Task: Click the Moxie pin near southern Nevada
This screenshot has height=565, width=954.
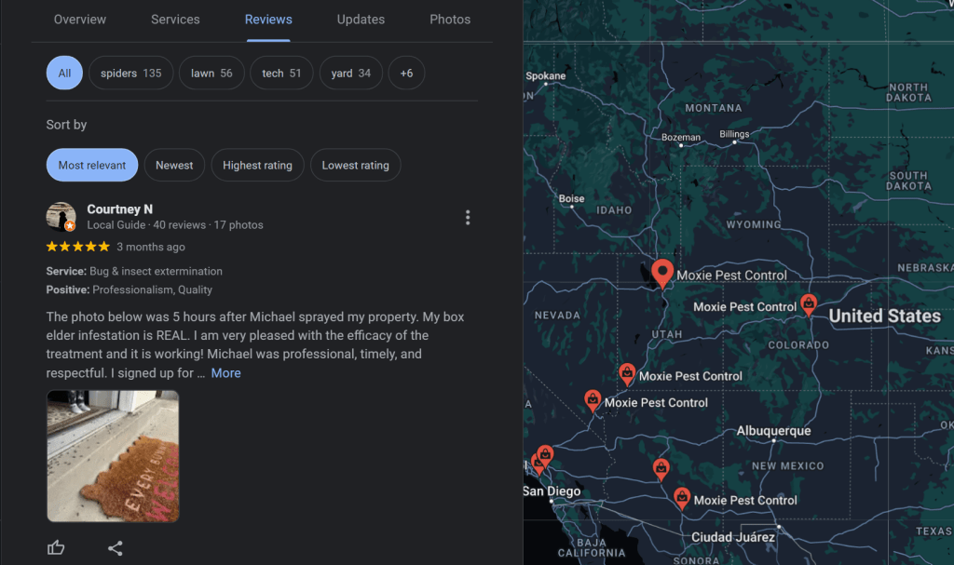Action: coord(593,401)
